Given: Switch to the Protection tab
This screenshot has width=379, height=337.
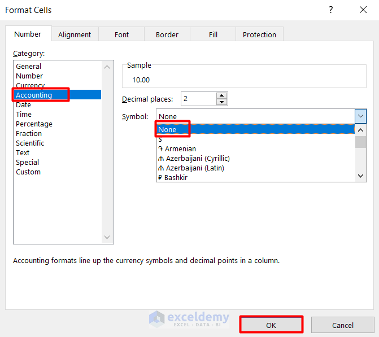Looking at the screenshot, I should coord(259,34).
